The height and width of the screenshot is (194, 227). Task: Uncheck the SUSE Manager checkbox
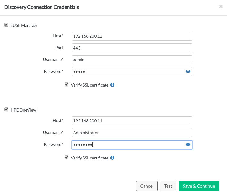pos(6,25)
